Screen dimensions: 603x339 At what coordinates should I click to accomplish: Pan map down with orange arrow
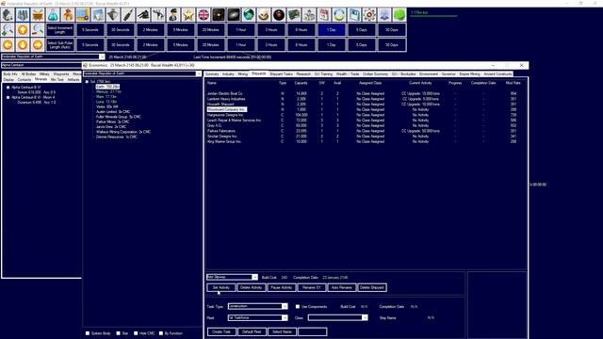23,44
